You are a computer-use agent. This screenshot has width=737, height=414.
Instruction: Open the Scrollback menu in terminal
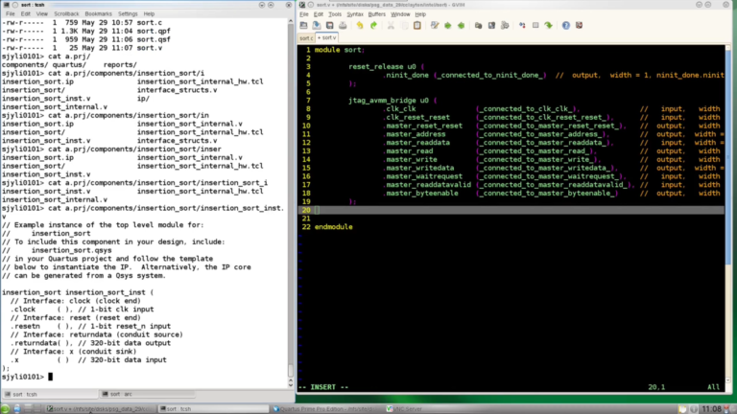(66, 14)
